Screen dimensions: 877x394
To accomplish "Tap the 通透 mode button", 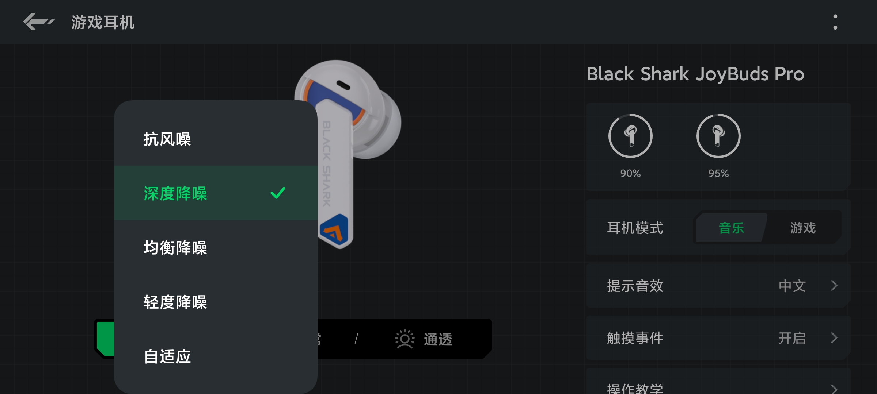I will point(424,339).
